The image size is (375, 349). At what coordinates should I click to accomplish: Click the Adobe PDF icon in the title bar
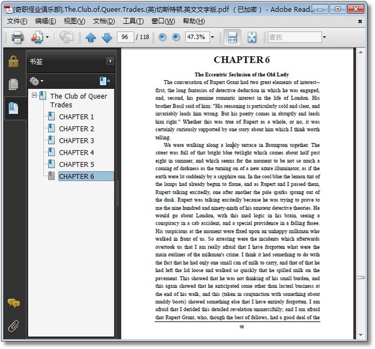click(8, 10)
